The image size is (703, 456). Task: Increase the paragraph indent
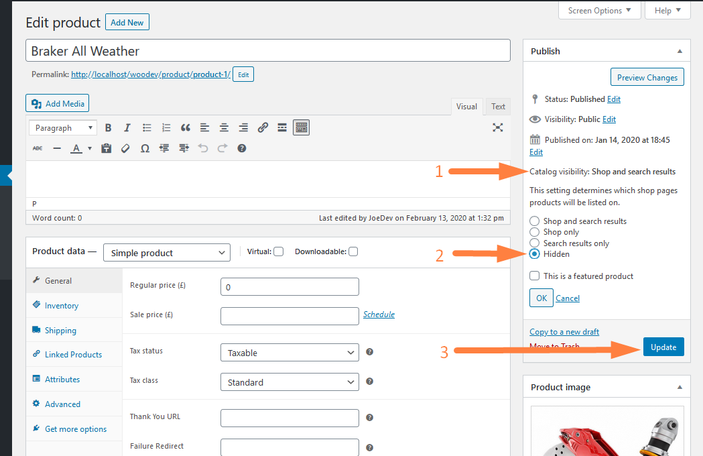pos(184,148)
